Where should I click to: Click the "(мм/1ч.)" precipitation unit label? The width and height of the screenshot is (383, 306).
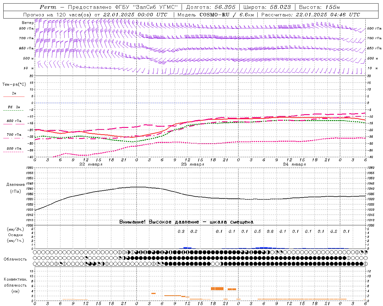(x=16, y=241)
